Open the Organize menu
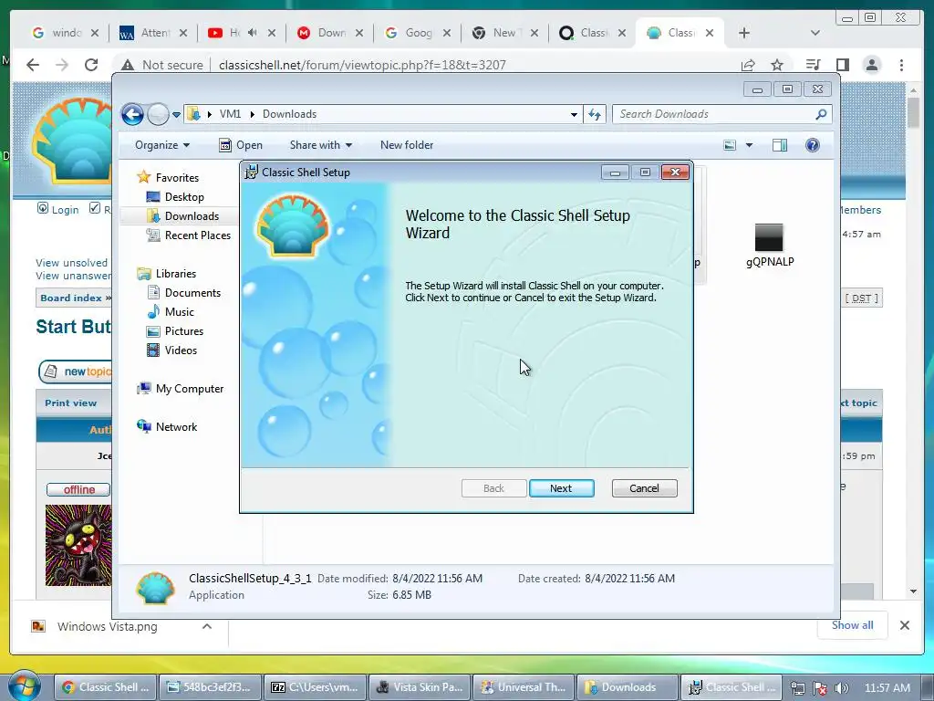 pos(162,145)
